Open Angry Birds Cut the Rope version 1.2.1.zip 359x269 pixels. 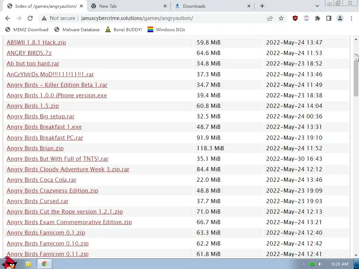tap(65, 212)
